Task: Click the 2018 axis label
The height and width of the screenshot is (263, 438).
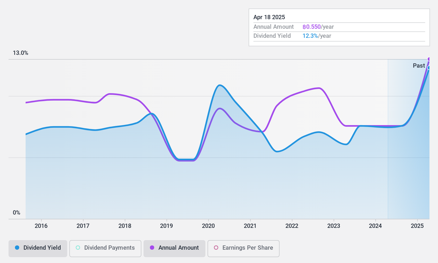Action: point(125,226)
